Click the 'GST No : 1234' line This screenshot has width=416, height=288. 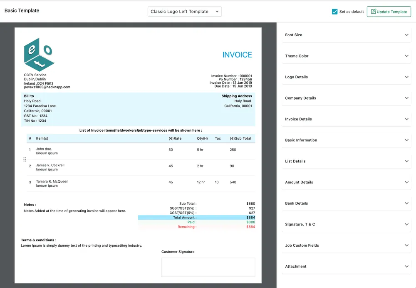tap(35, 116)
